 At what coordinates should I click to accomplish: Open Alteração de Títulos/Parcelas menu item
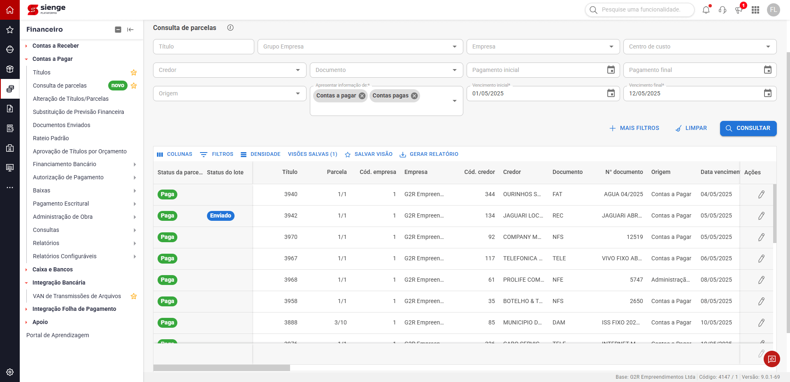point(71,99)
